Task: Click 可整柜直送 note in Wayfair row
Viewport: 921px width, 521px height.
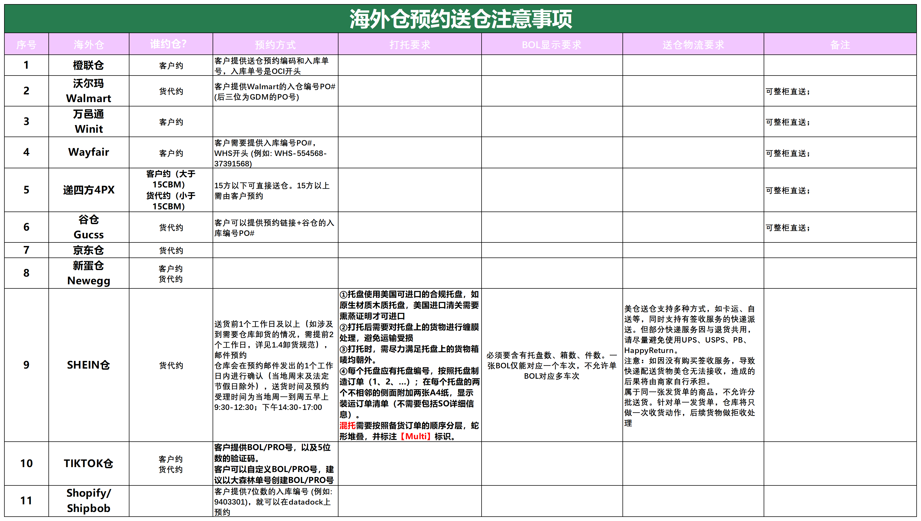Action: coord(787,153)
